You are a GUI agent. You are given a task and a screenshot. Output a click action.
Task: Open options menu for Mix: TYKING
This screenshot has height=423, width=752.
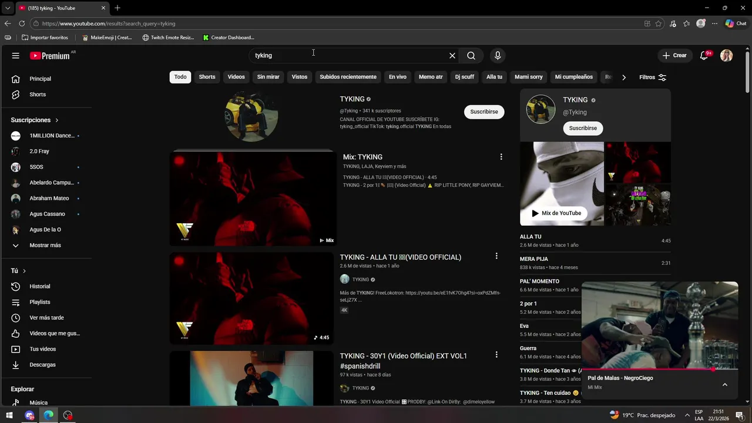[501, 157]
